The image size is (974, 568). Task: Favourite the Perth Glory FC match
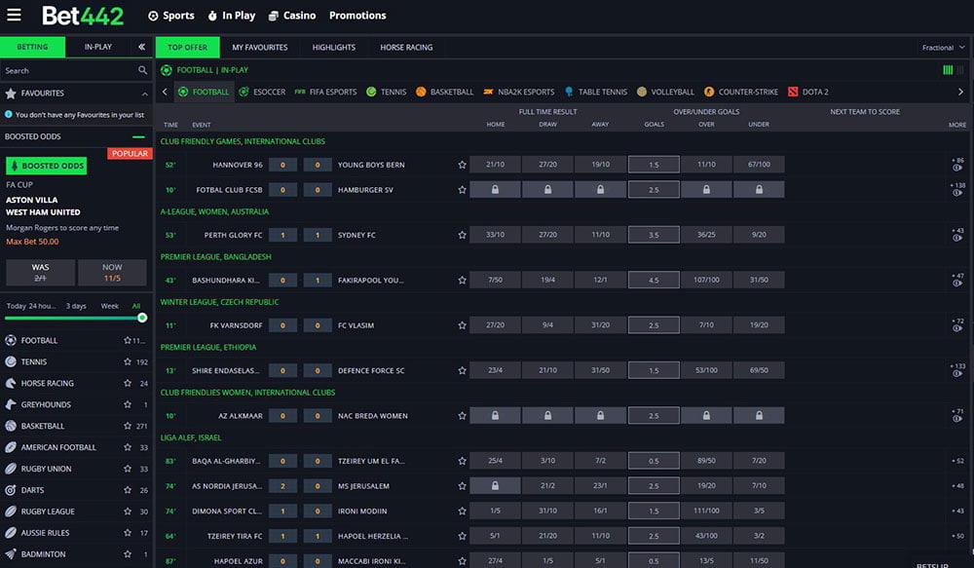pyautogui.click(x=462, y=235)
